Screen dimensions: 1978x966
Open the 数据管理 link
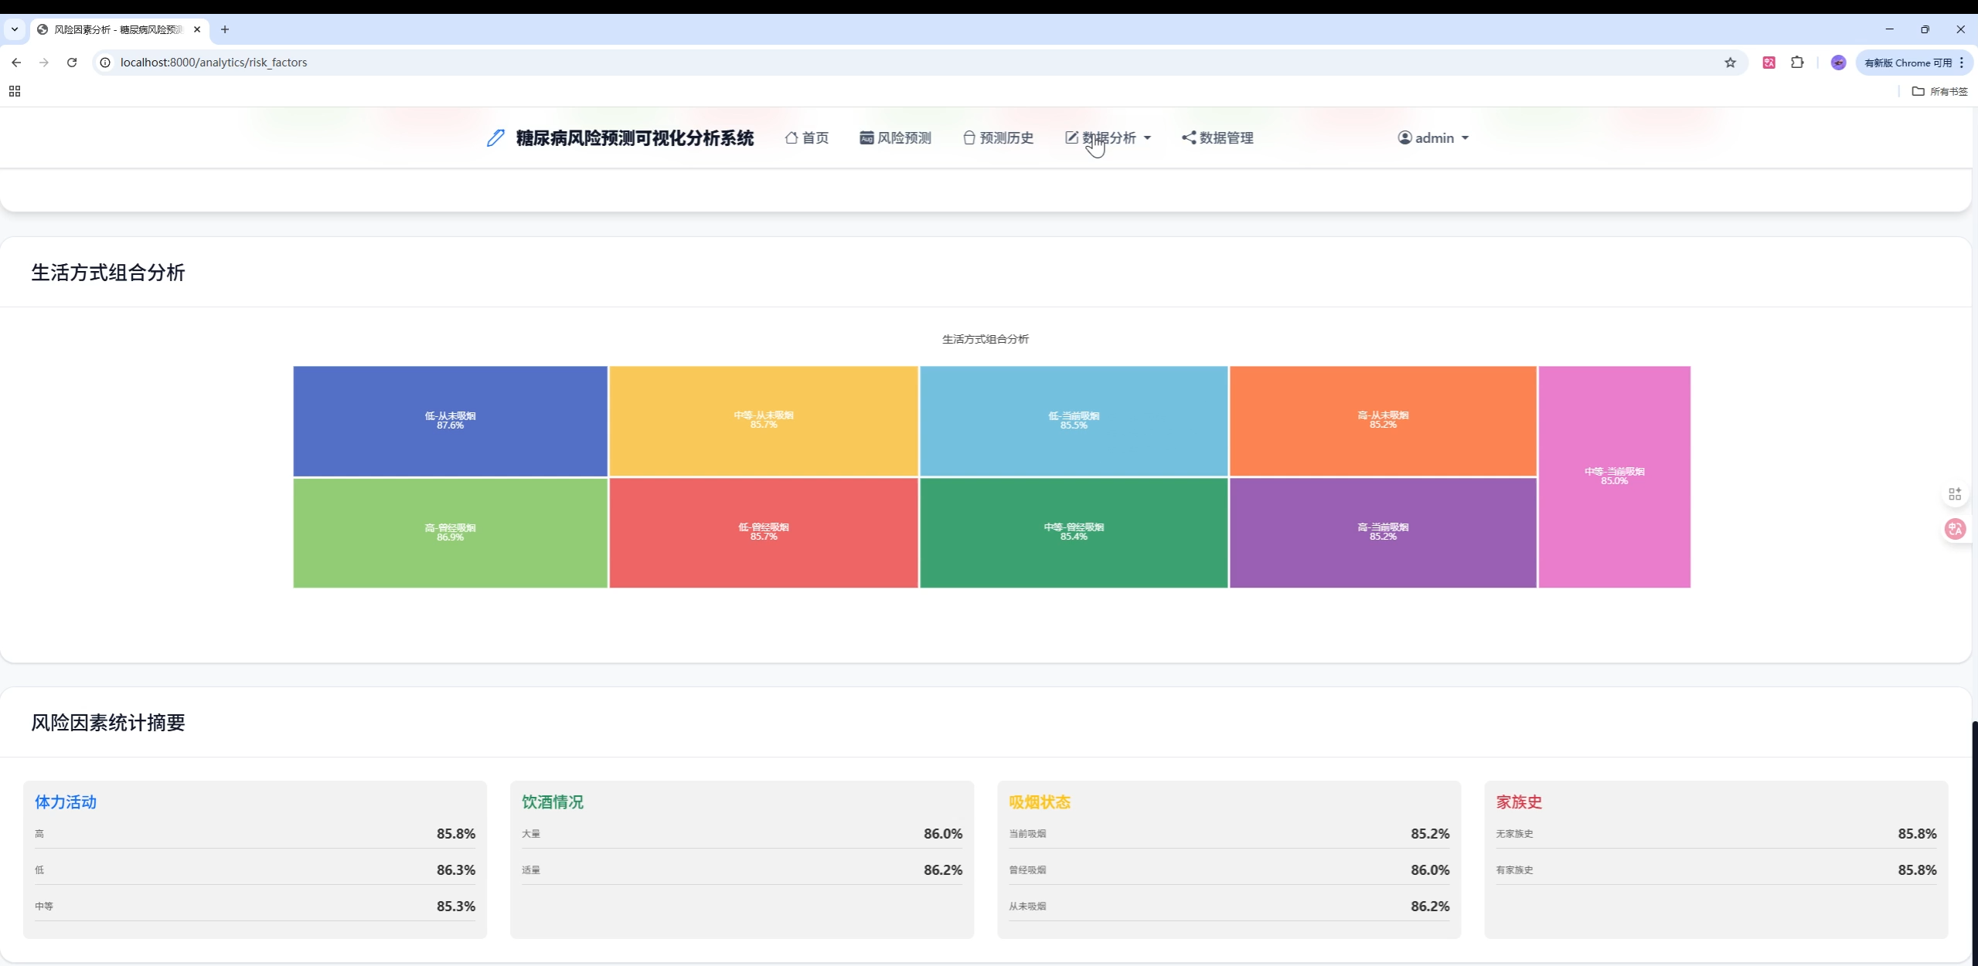coord(1217,138)
